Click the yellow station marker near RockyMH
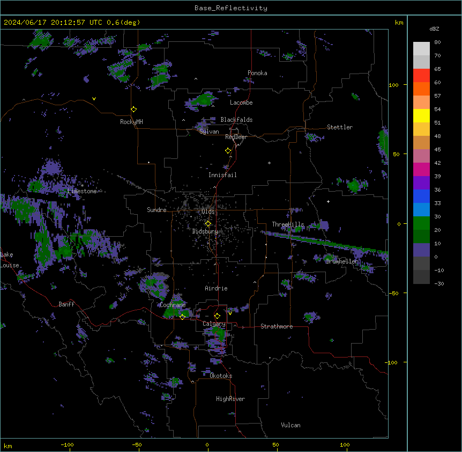 point(134,110)
